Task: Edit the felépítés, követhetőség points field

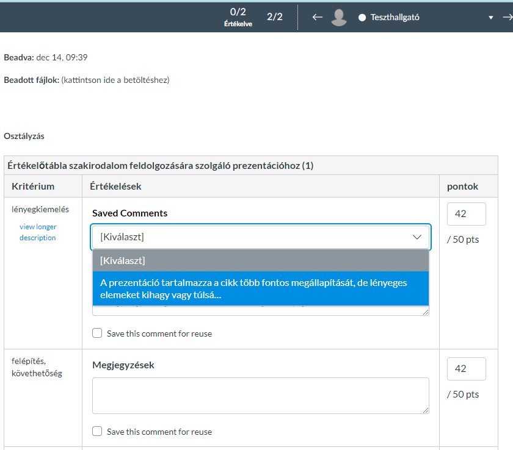Action: point(466,369)
